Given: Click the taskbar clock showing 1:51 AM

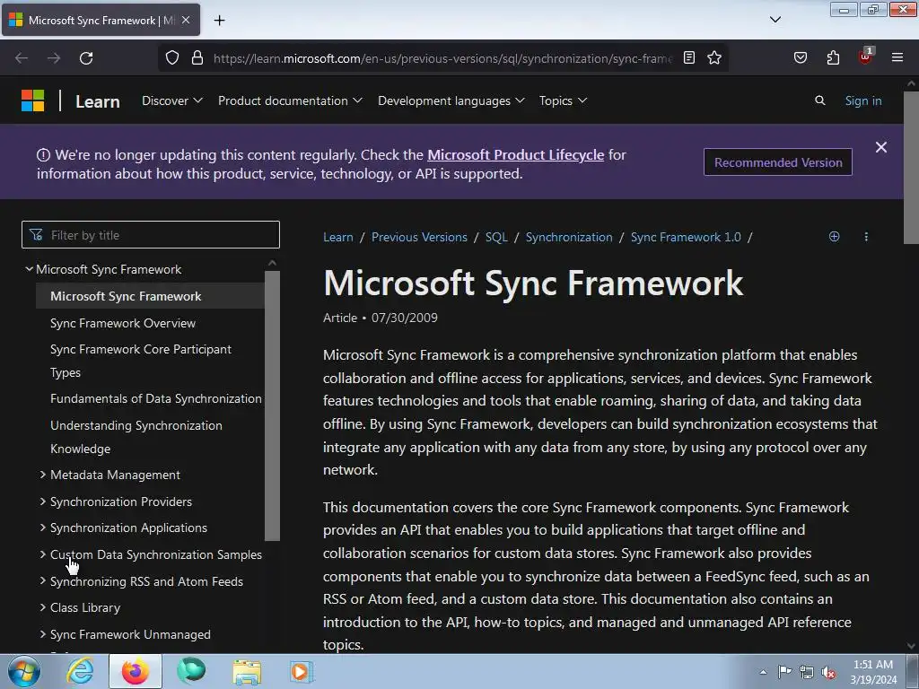Looking at the screenshot, I should coord(873,672).
